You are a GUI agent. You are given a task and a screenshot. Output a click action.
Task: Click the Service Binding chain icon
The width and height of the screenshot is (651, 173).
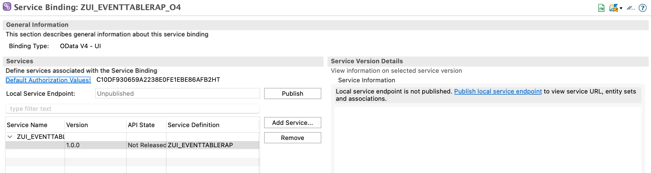click(x=7, y=7)
